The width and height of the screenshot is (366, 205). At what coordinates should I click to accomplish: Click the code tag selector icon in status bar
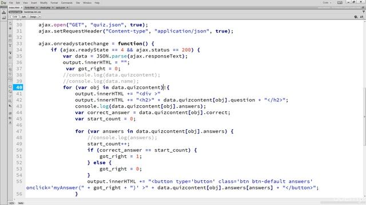11,203
